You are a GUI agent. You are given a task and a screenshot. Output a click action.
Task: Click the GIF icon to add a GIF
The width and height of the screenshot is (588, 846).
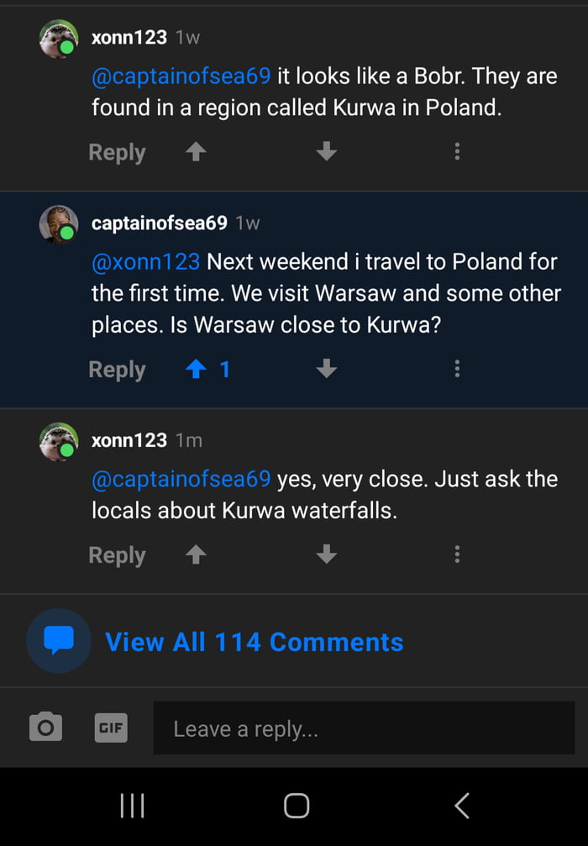(110, 728)
